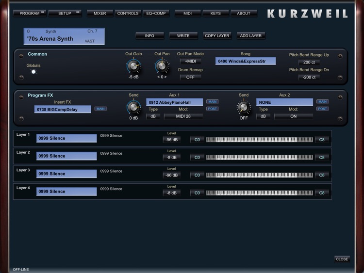
Task: Change Out Pan Mode +MIDI value
Action: pos(190,61)
